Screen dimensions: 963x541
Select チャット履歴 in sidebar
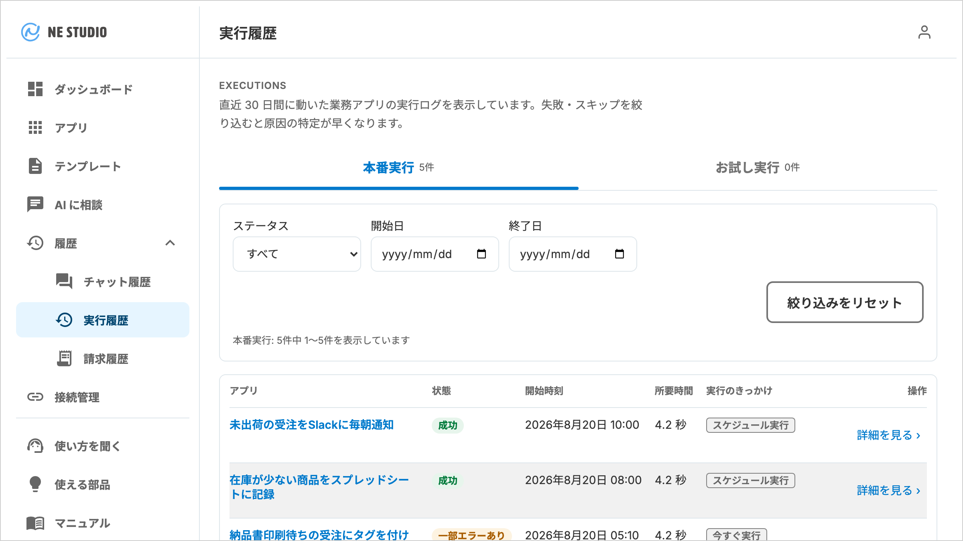pyautogui.click(x=103, y=281)
